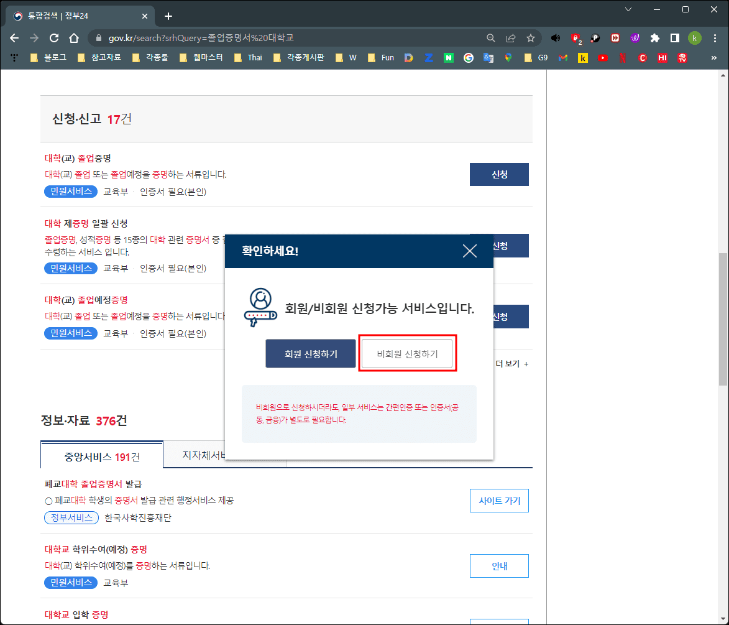Open Chrome's three-dot menu
Screen dimensions: 729x625
pos(715,38)
